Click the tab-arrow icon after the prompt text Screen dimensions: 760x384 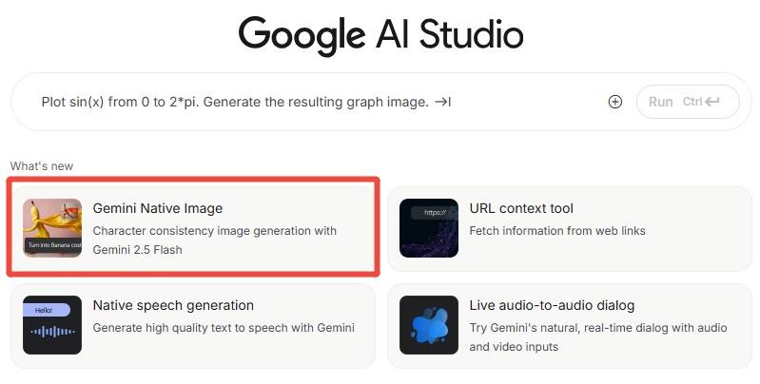(x=442, y=102)
